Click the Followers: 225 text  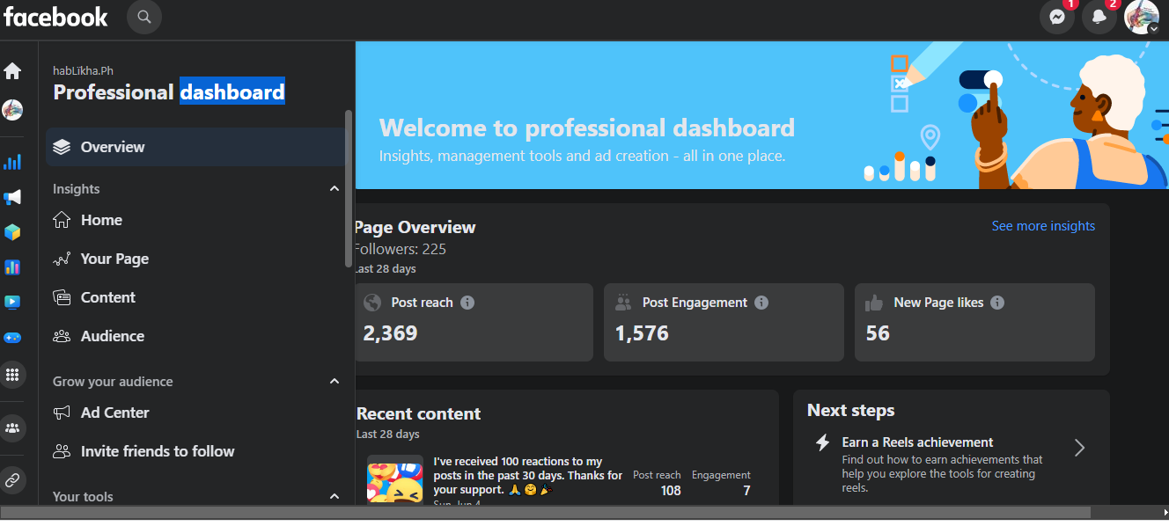[401, 249]
